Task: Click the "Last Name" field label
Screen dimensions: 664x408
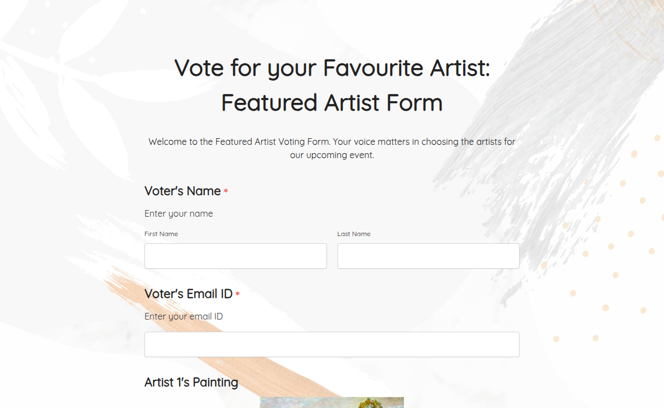Action: [x=354, y=233]
